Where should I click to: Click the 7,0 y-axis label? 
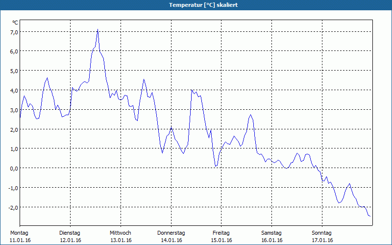tap(14, 32)
